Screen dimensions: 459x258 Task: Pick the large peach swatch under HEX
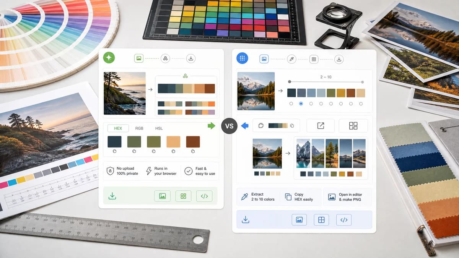[x=173, y=141]
